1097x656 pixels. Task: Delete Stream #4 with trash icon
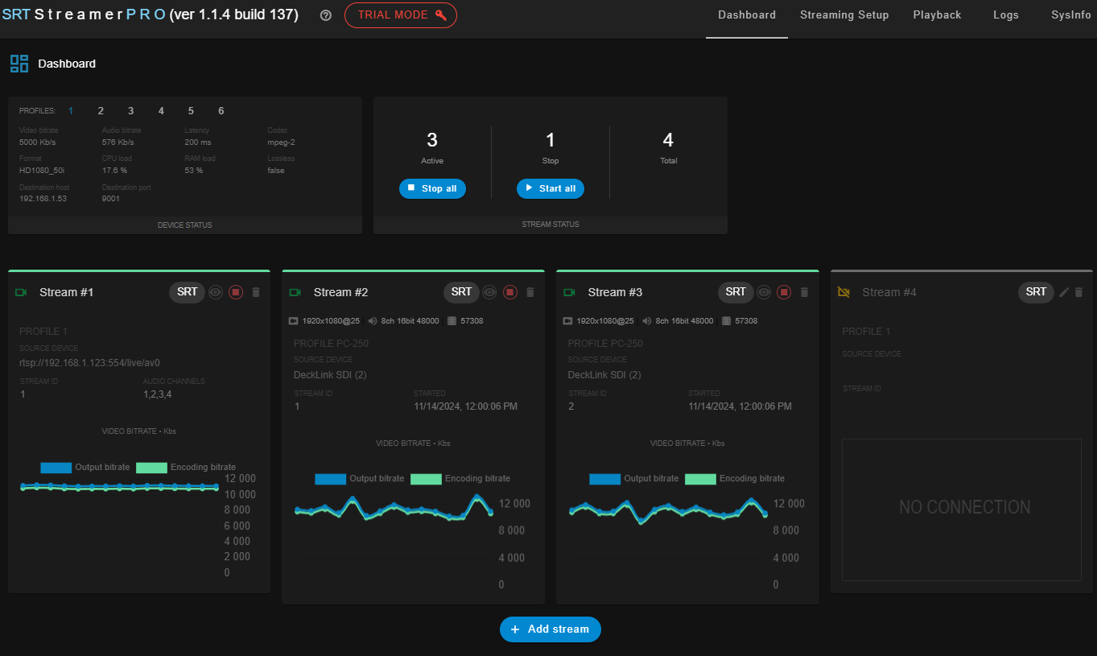[1079, 292]
